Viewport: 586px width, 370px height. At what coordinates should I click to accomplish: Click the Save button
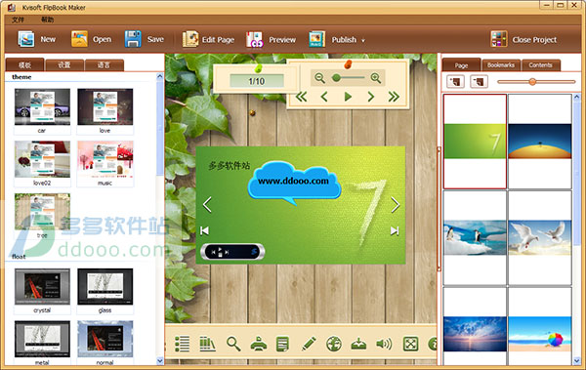[145, 39]
